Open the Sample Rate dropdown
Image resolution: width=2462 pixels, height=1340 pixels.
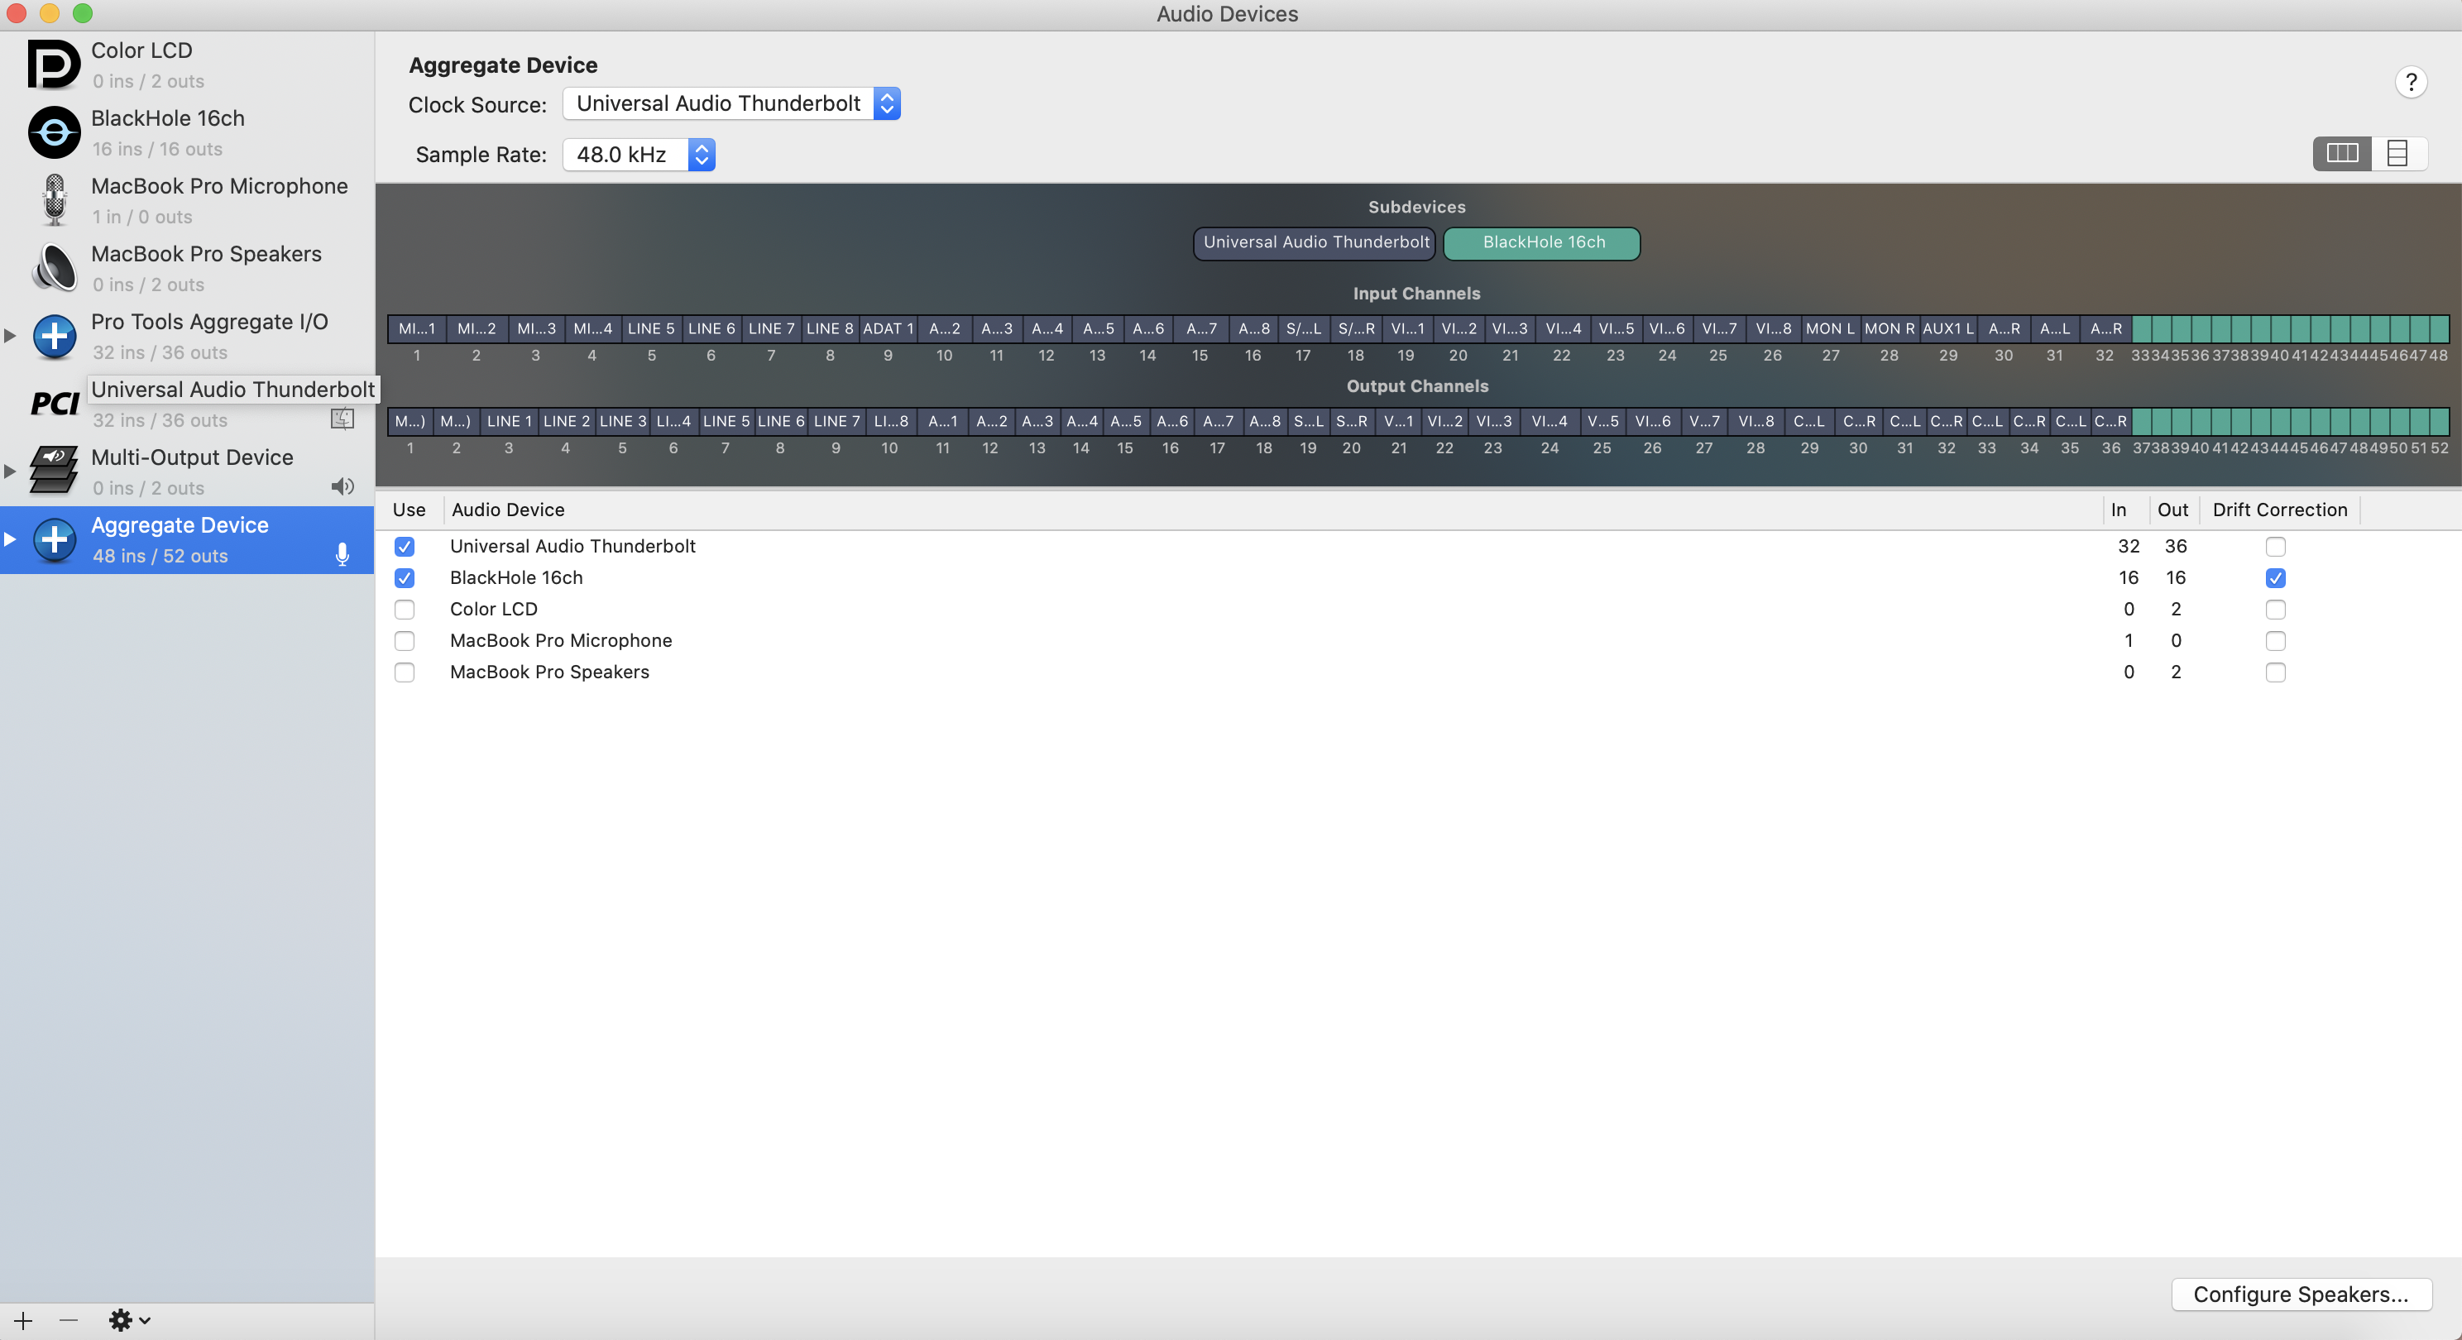coord(639,154)
